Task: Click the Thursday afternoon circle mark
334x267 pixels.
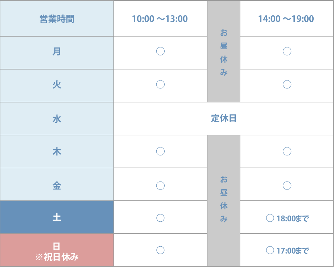Action: (x=287, y=151)
